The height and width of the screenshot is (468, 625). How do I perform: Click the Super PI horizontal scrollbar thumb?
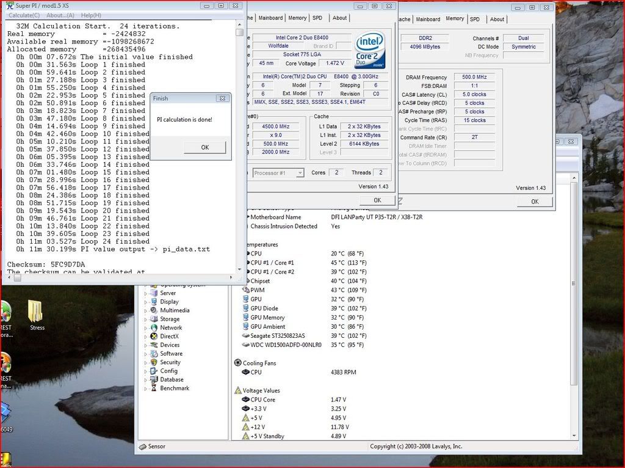tap(18, 278)
